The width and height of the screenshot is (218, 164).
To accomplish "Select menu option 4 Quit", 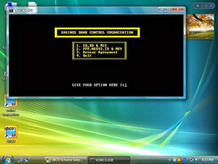I will [85, 55].
